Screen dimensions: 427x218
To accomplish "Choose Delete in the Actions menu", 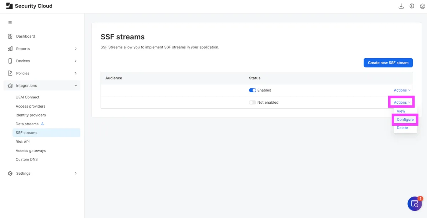I will point(402,128).
